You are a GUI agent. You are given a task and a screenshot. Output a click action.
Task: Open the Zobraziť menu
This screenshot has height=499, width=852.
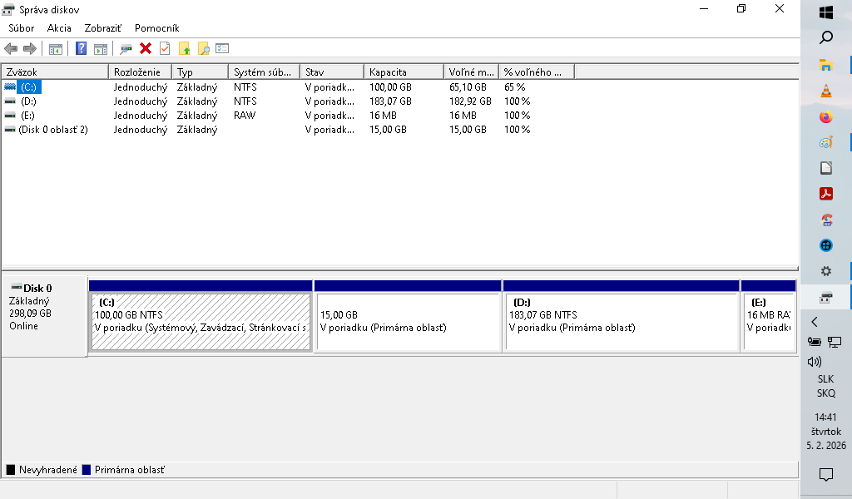point(103,28)
